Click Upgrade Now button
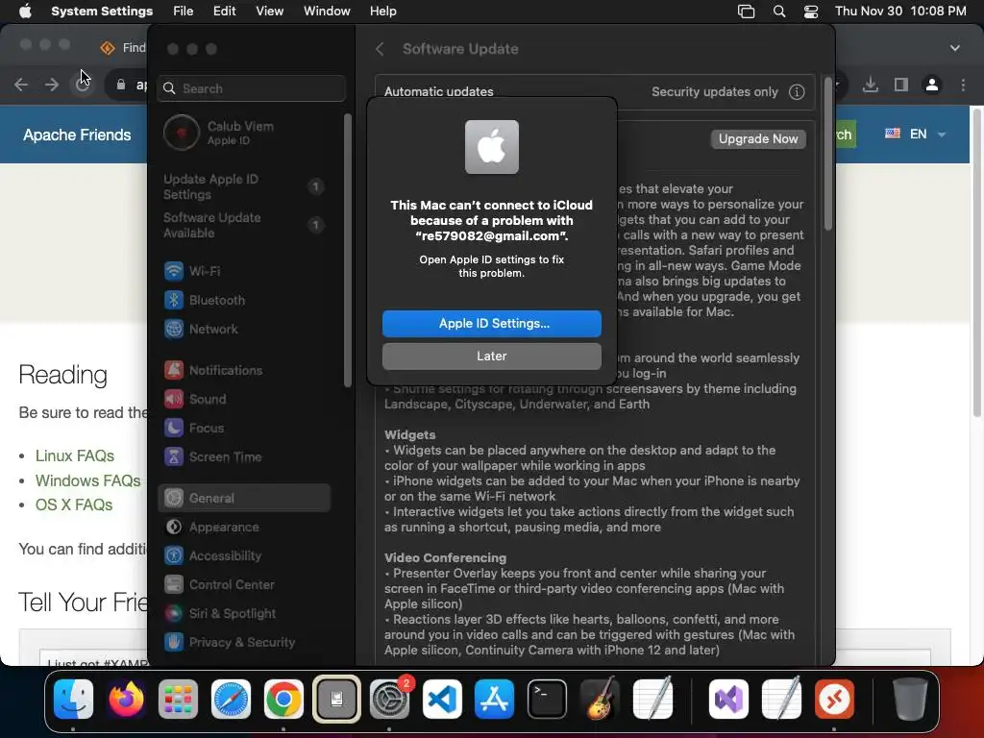This screenshot has width=984, height=738. point(758,138)
